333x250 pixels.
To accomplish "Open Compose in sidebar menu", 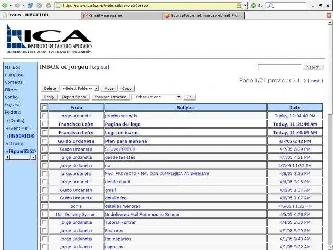I will coord(14,75).
